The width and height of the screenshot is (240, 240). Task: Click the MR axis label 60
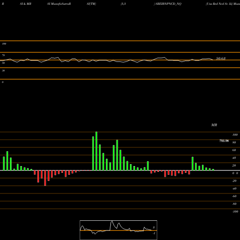[x=234, y=150]
